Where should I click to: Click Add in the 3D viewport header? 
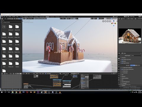pyautogui.click(x=42, y=18)
